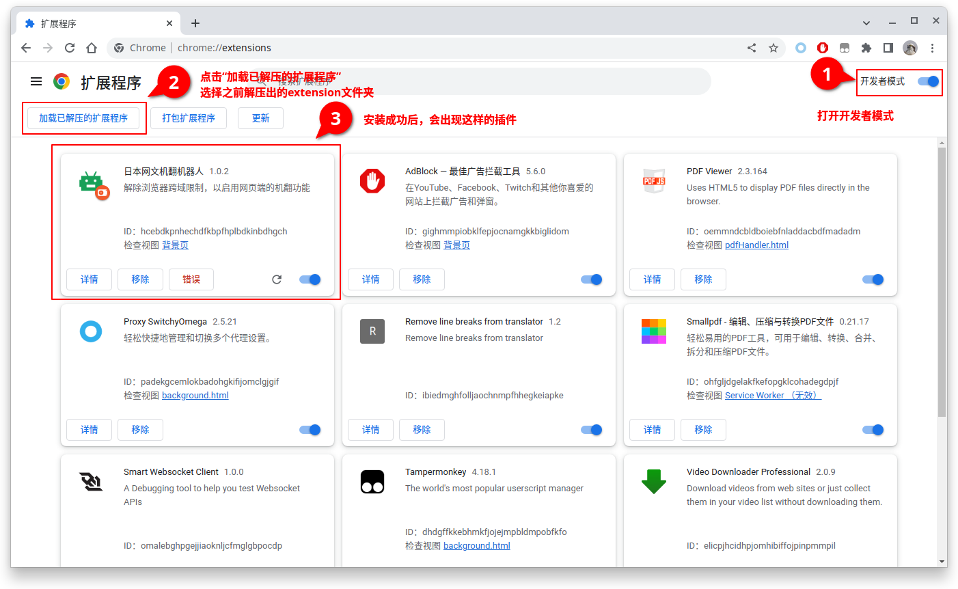The height and width of the screenshot is (589, 958).
Task: Open 详情 for 日本网文机翻机器人
Action: pos(89,279)
